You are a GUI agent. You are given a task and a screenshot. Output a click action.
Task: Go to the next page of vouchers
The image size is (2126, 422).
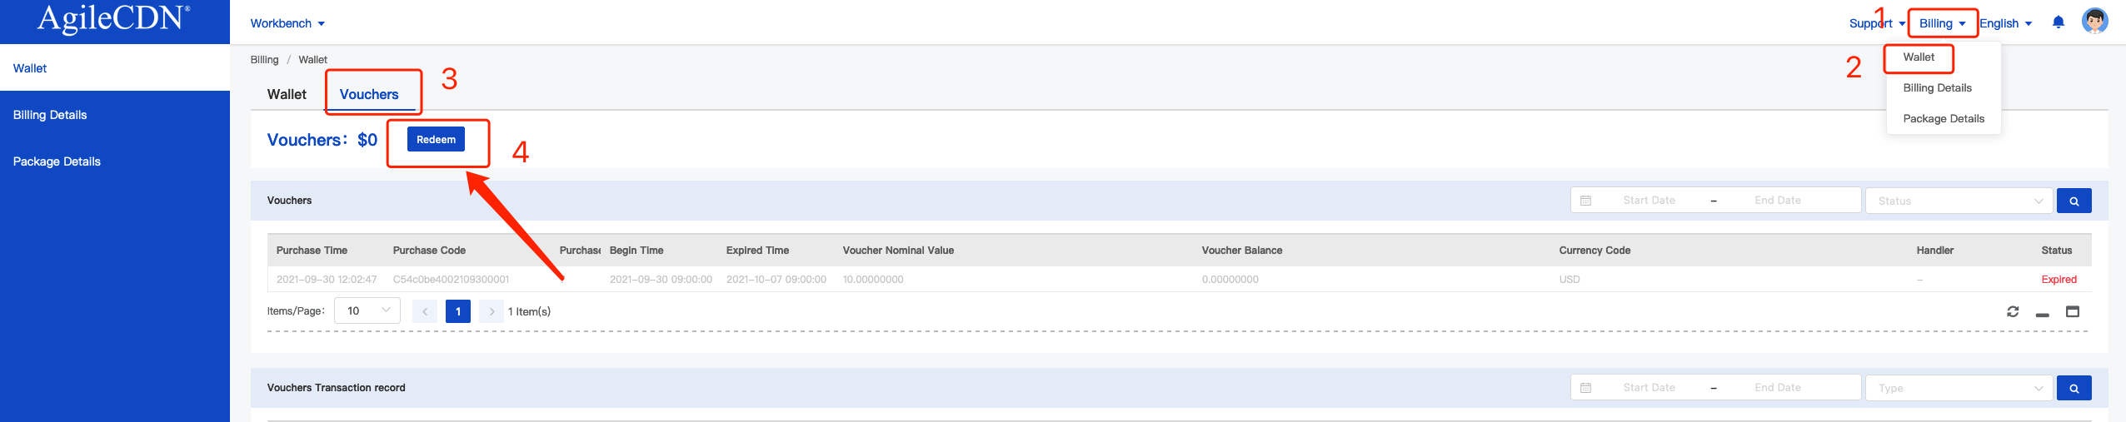click(x=492, y=311)
